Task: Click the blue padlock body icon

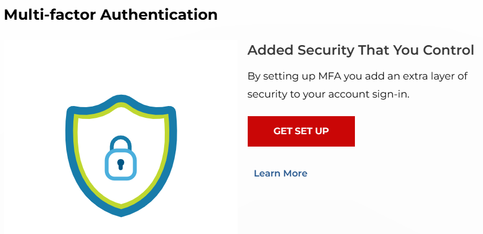Action: pos(121,164)
